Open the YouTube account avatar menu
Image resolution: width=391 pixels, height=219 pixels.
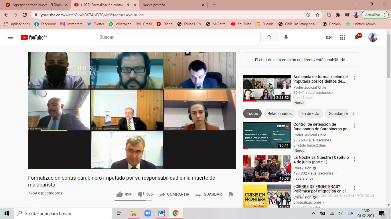tap(373, 37)
